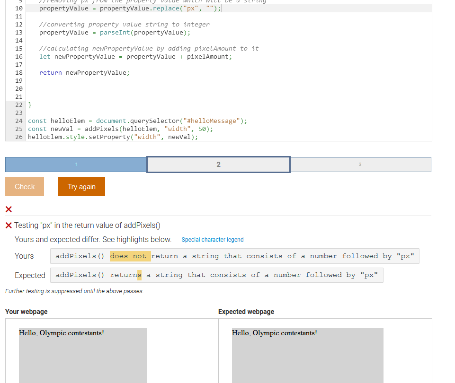Click your webpage gray preview box

coord(82,359)
